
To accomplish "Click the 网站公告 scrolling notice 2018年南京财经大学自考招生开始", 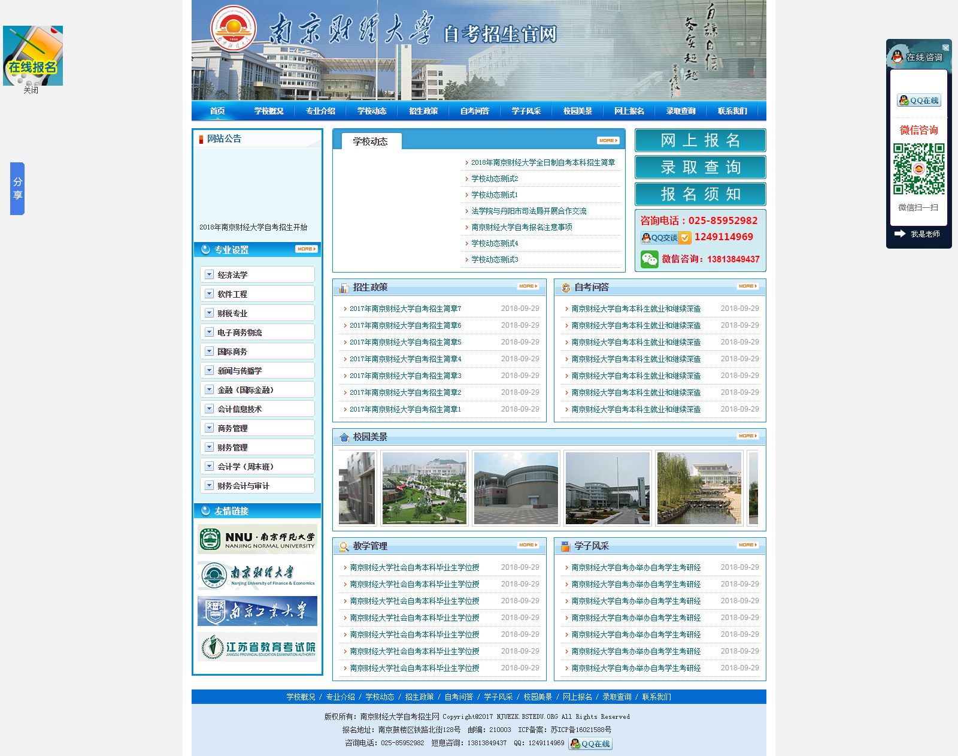I will click(x=253, y=227).
